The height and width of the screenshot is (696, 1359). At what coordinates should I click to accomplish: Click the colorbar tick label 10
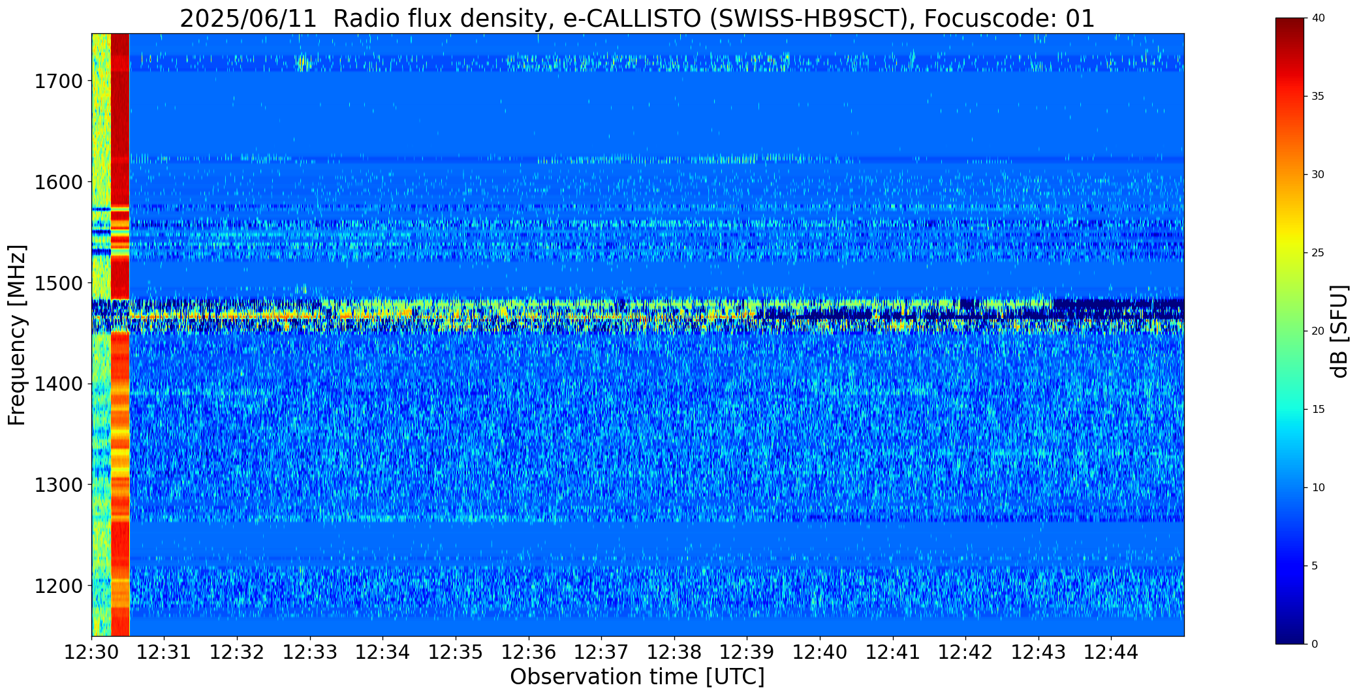[1318, 488]
